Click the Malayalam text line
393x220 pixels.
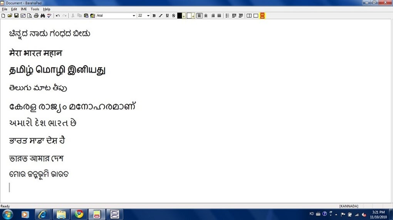coord(72,107)
